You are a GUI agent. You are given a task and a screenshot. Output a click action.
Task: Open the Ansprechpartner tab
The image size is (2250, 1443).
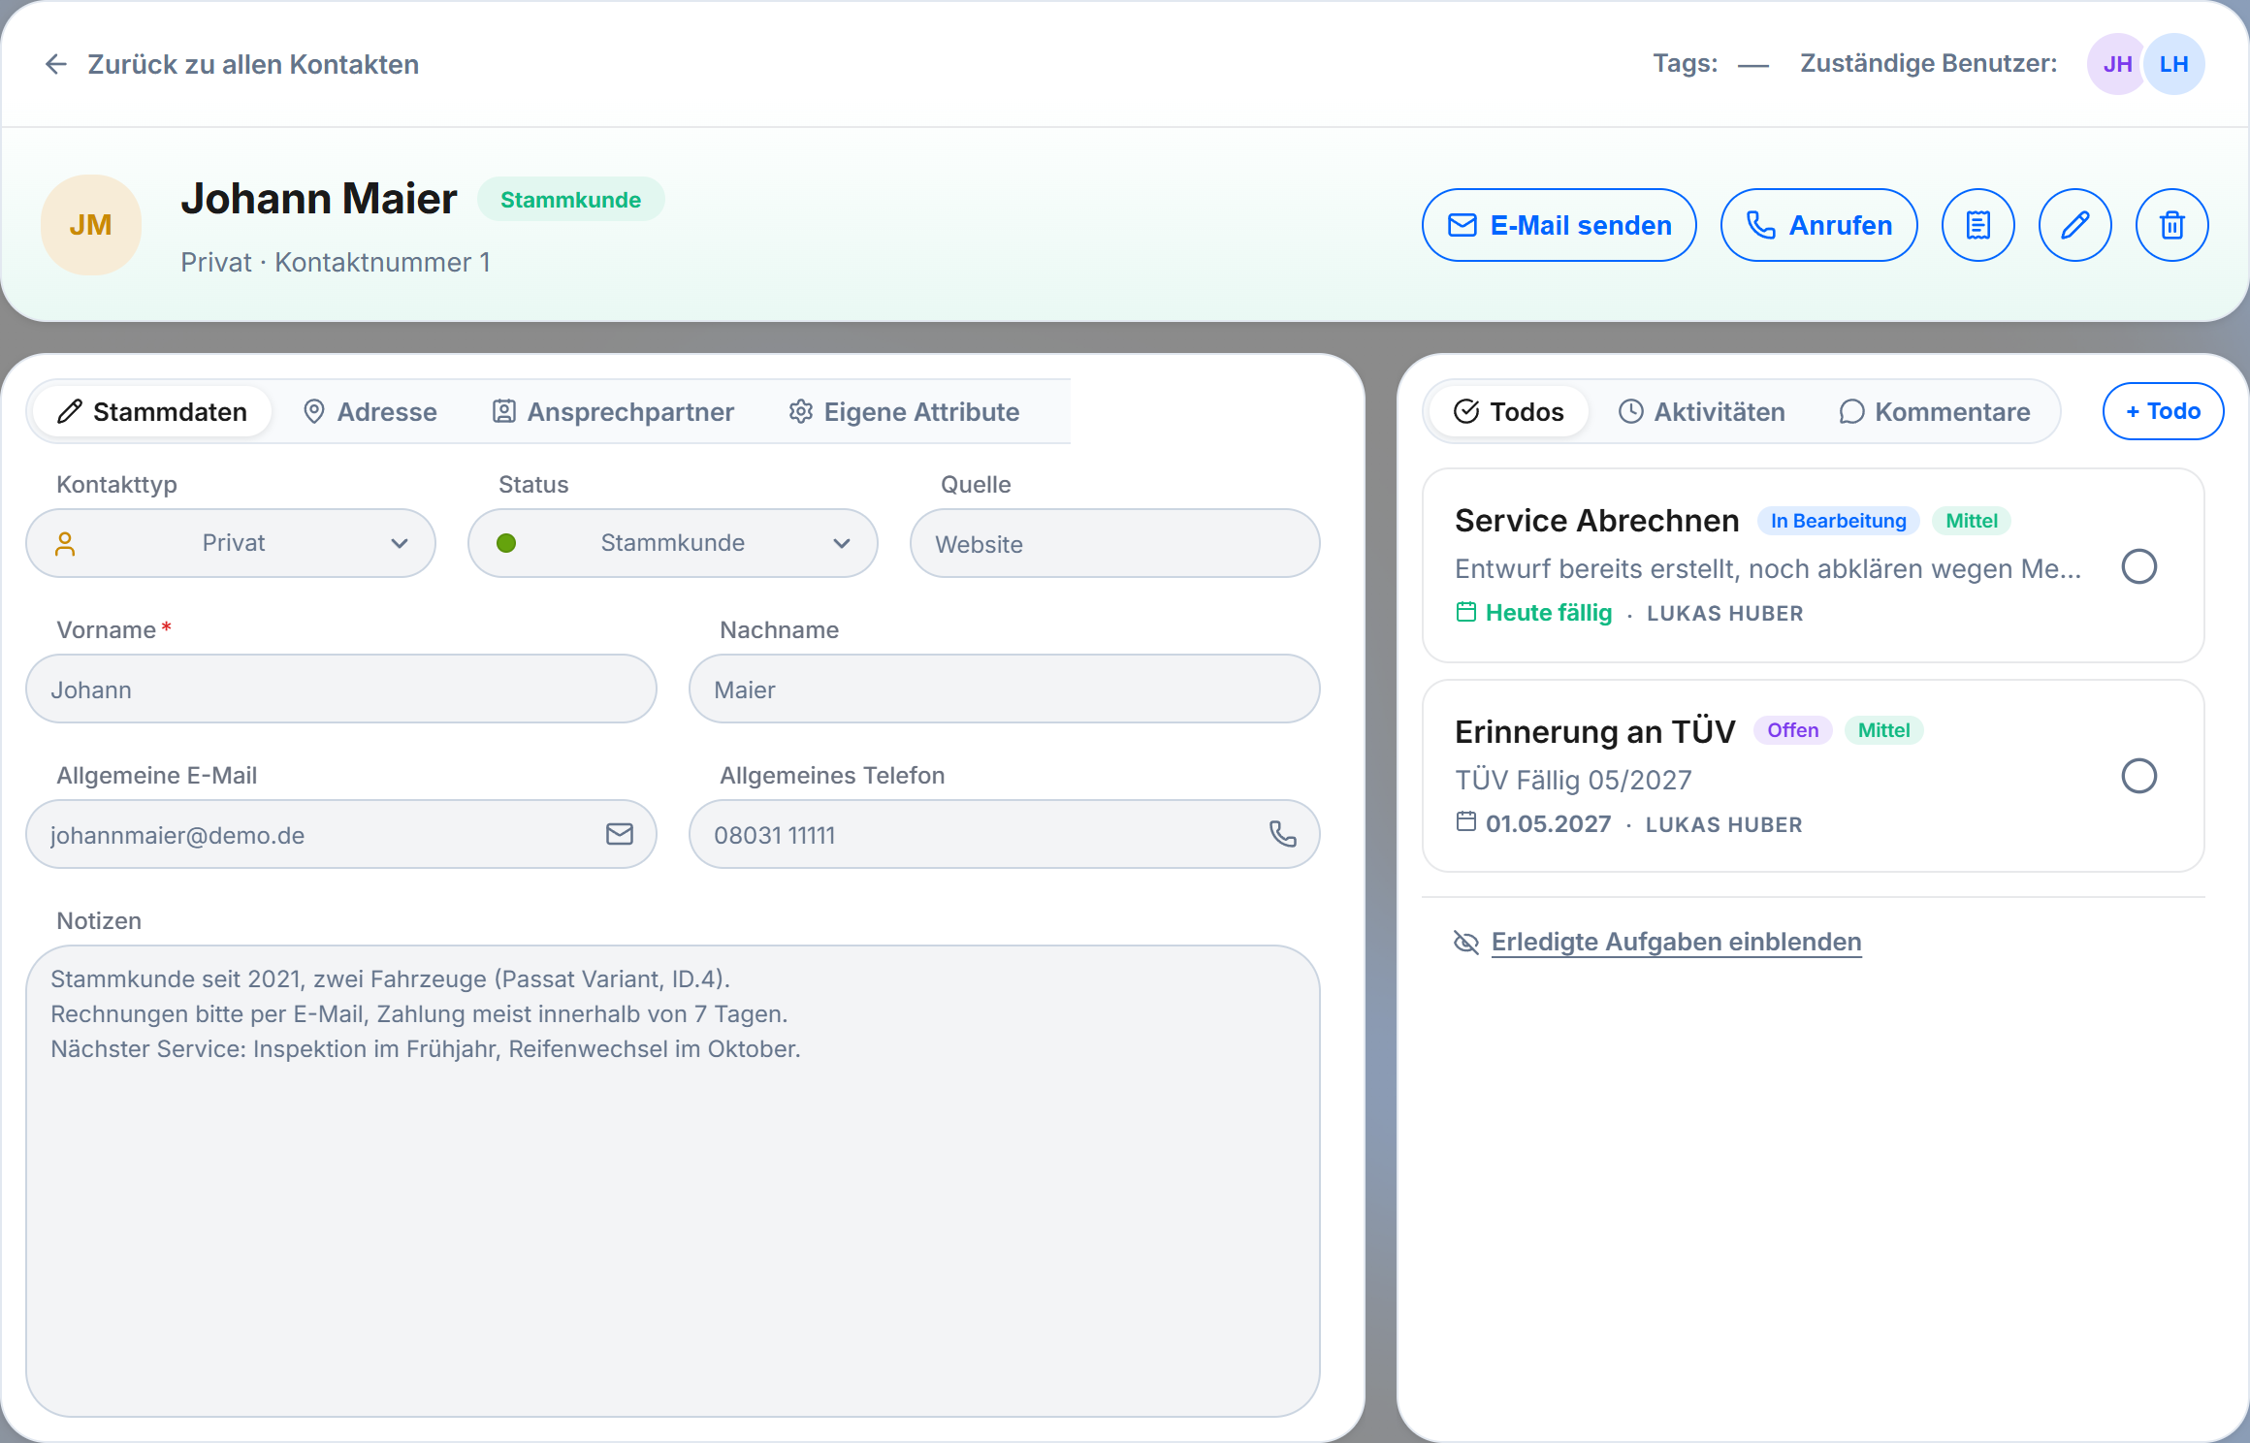coord(614,411)
